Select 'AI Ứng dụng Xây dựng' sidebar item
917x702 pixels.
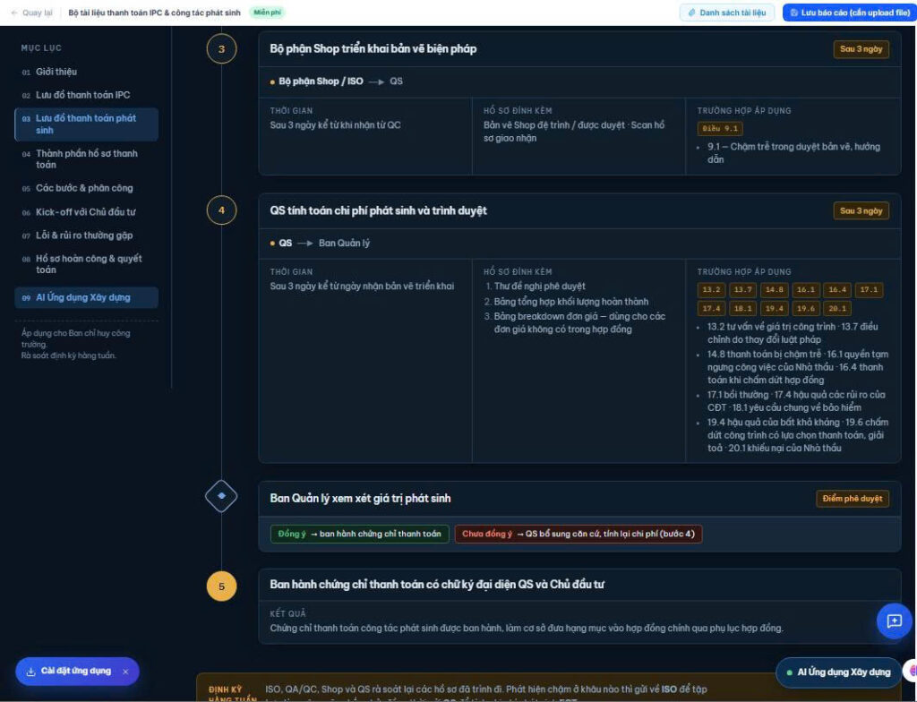pyautogui.click(x=86, y=297)
